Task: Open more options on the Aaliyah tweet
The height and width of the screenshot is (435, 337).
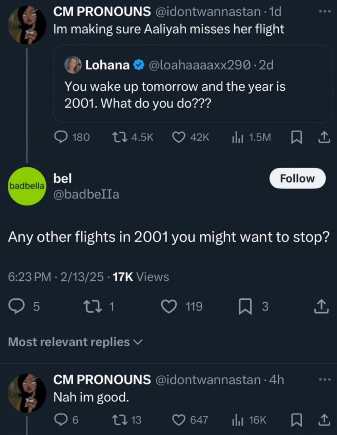Action: [x=324, y=12]
